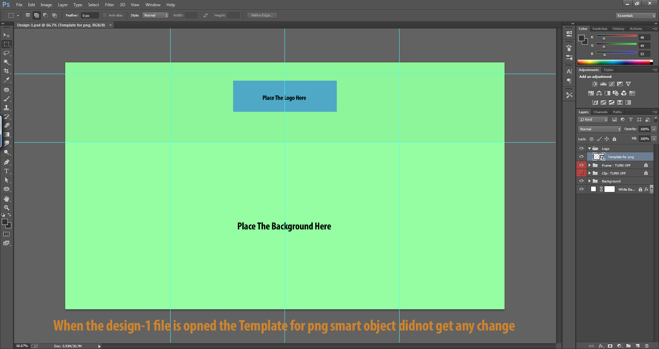The height and width of the screenshot is (349, 659).
Task: Switch to the Channels tab
Action: (600, 112)
